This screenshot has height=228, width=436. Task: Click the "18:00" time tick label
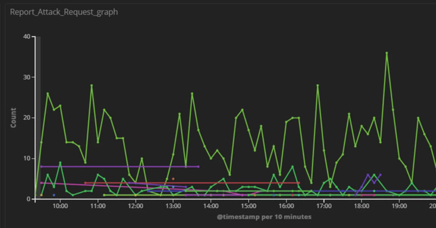click(361, 206)
